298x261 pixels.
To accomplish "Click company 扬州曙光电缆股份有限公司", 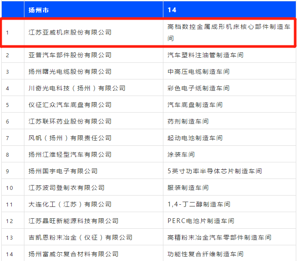I will tap(70, 72).
